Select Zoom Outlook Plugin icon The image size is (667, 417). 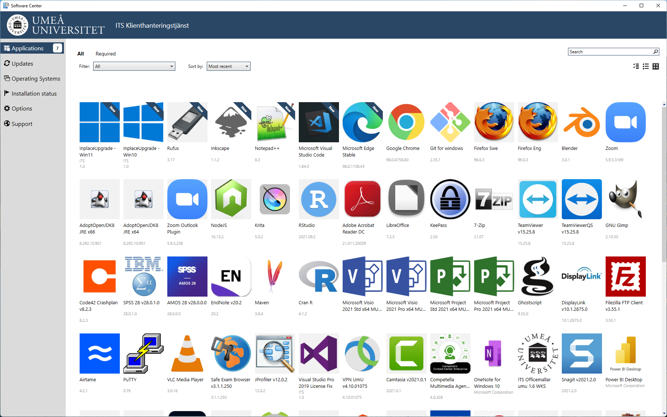click(187, 199)
